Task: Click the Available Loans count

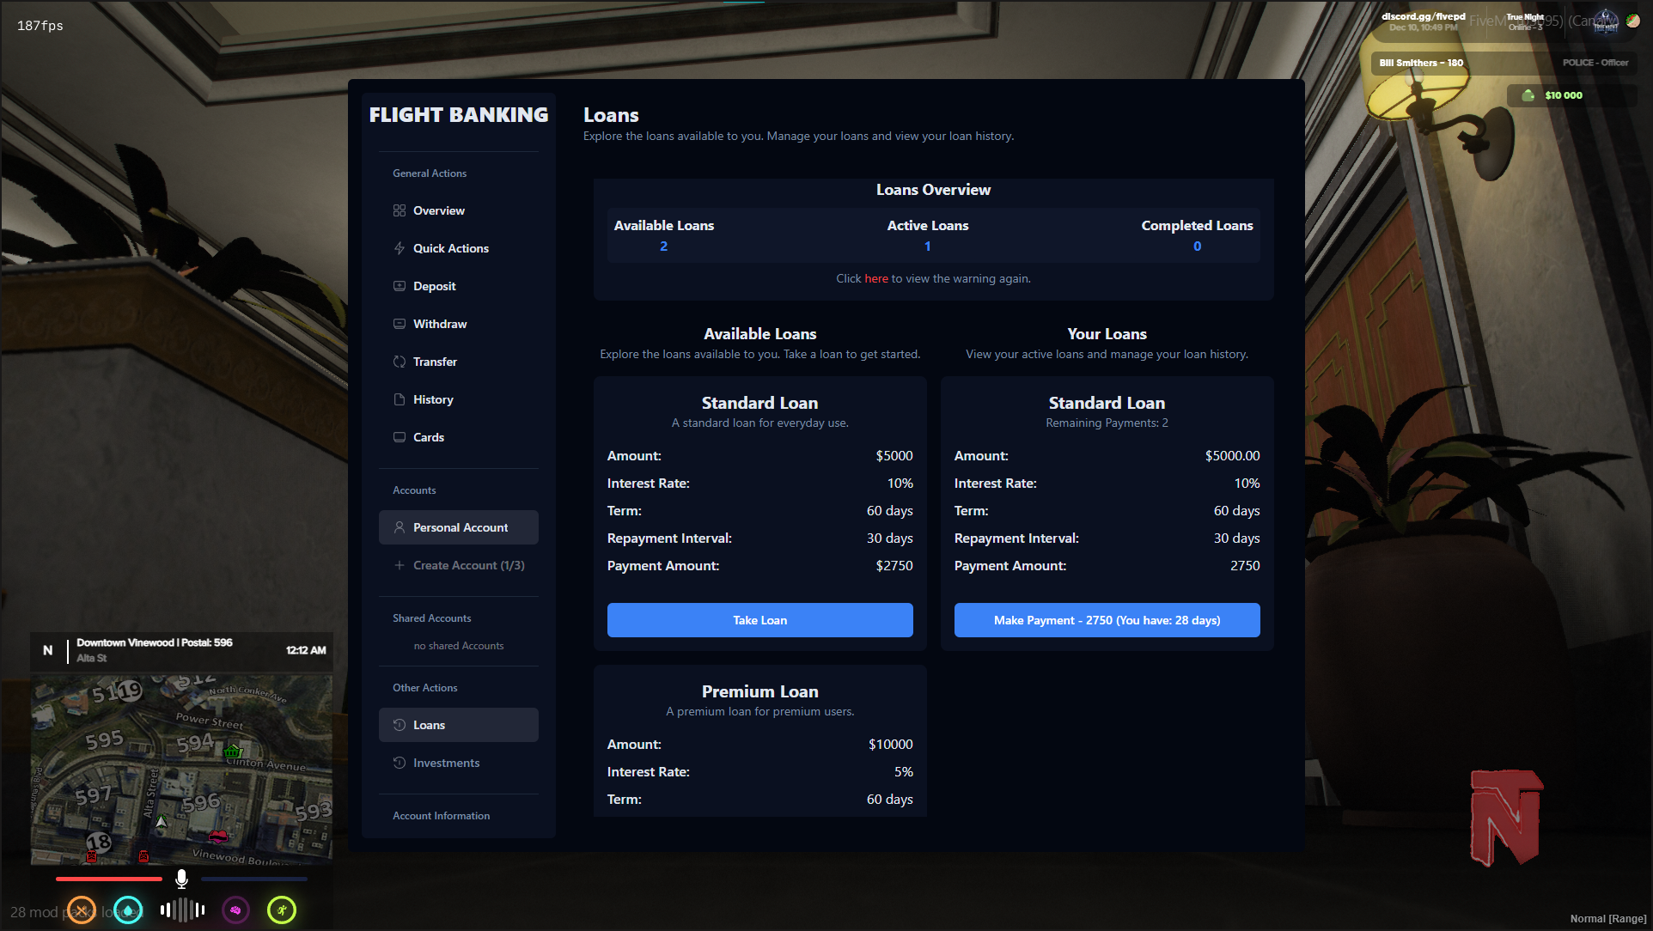Action: coord(663,246)
